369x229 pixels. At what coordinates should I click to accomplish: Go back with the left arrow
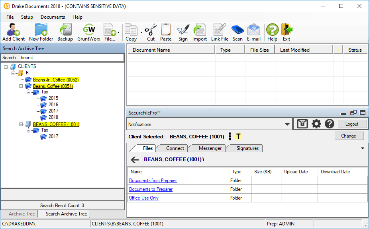pyautogui.click(x=135, y=160)
